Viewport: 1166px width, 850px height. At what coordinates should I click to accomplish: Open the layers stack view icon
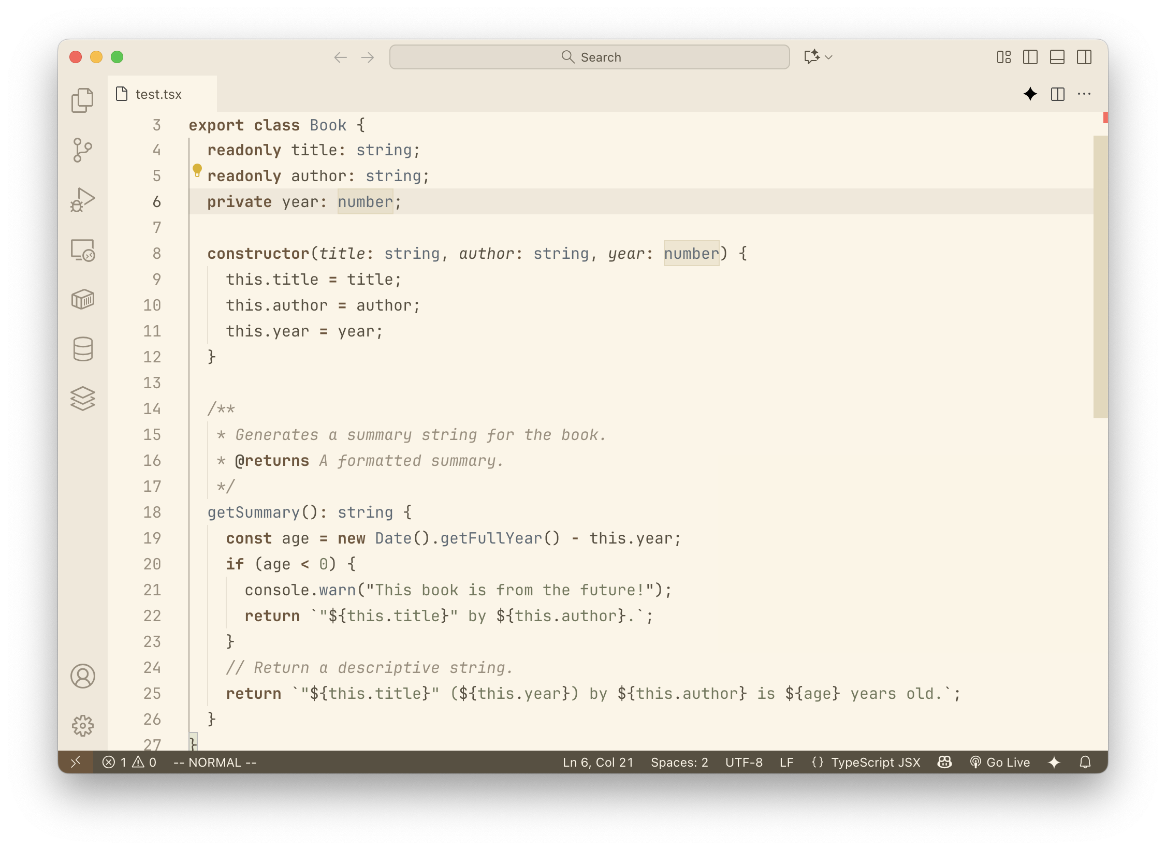tap(82, 399)
